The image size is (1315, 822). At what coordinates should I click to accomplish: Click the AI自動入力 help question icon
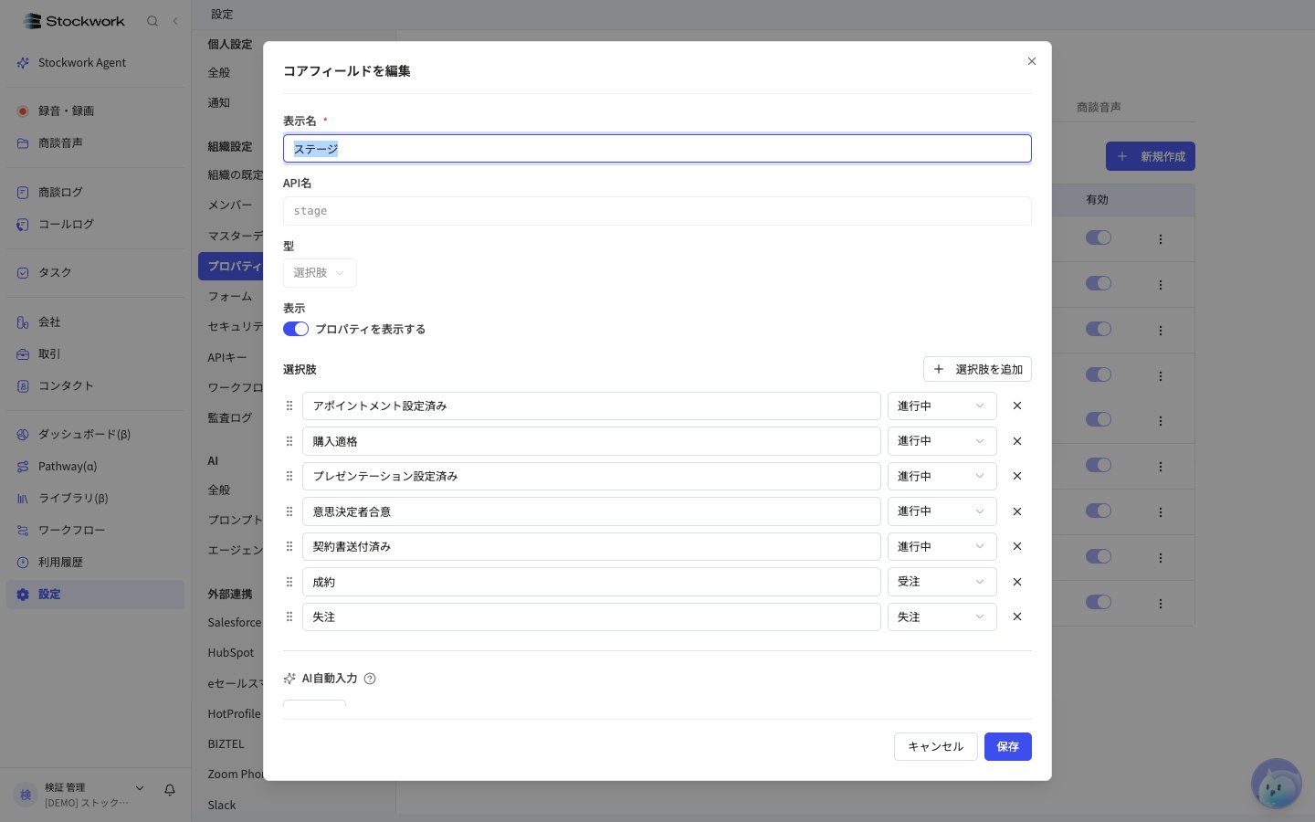pyautogui.click(x=370, y=679)
